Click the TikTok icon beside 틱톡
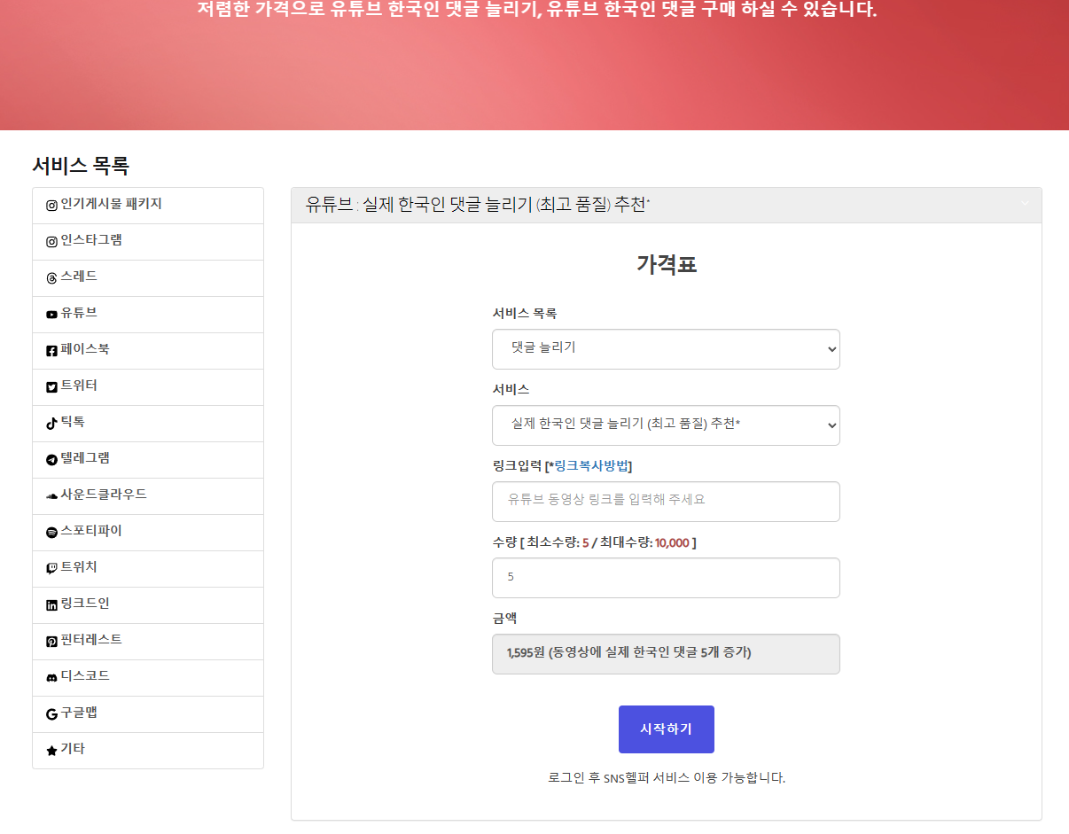Viewport: 1069px width, 834px height. pos(51,423)
